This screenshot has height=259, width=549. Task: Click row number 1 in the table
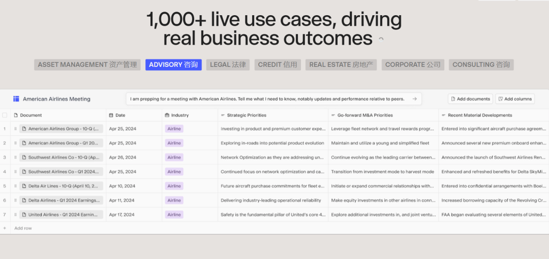tap(5, 129)
